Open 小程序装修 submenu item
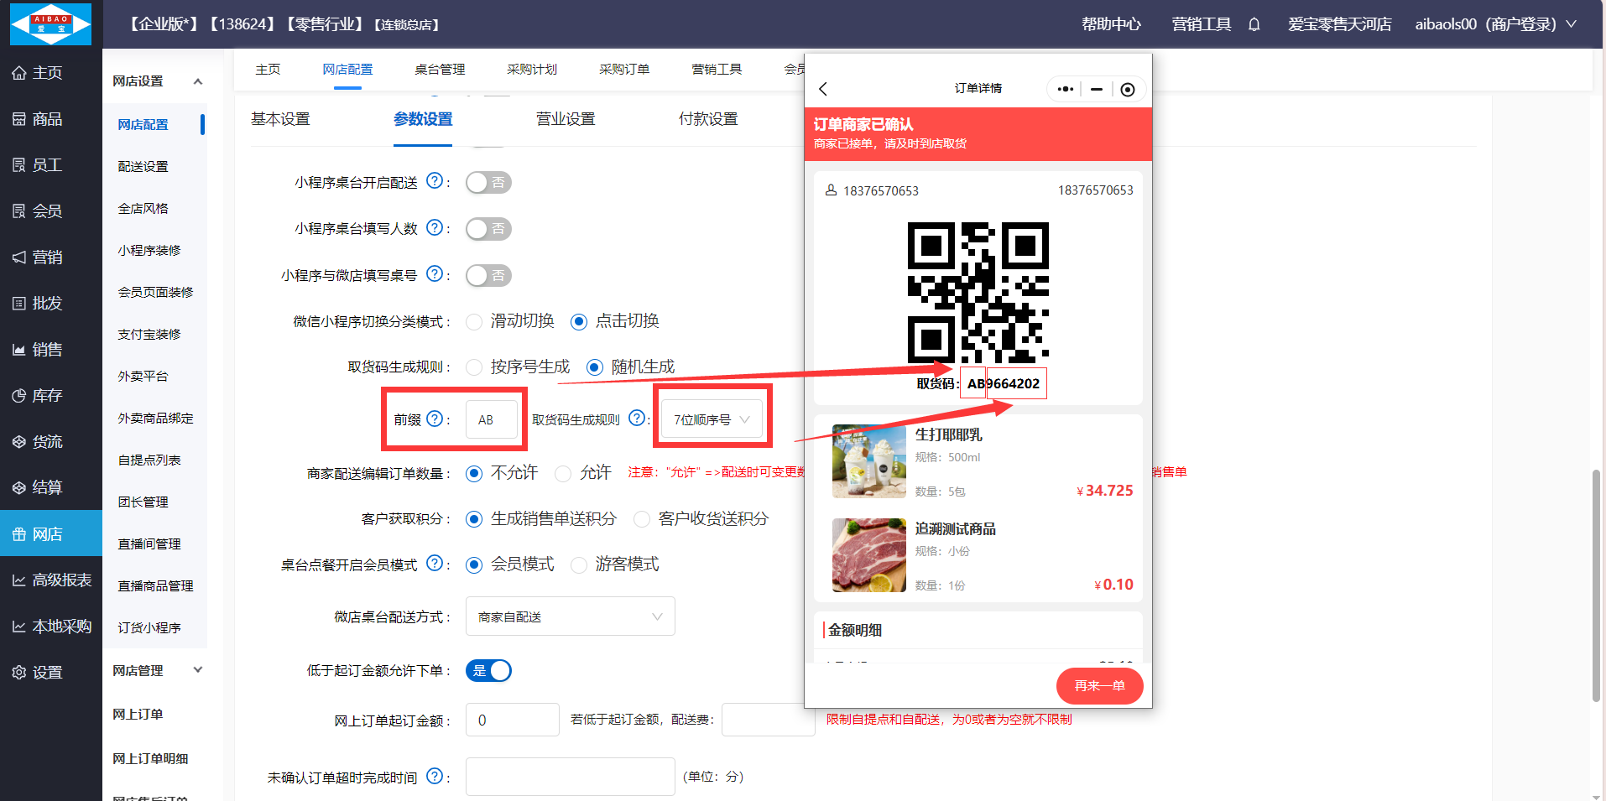The image size is (1606, 801). pyautogui.click(x=149, y=250)
